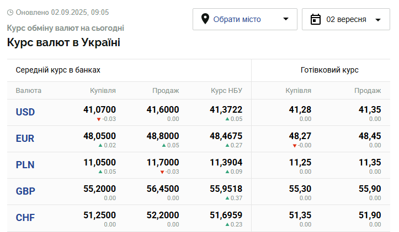This screenshot has width=399, height=232.
Task: Click the 'Валюта' column header
Action: [x=29, y=91]
